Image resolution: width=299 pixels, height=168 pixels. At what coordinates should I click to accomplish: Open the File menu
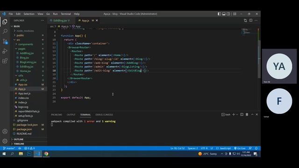point(11,14)
